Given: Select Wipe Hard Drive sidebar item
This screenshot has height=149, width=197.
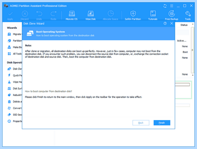Looking at the screenshot, I should click(14, 82).
